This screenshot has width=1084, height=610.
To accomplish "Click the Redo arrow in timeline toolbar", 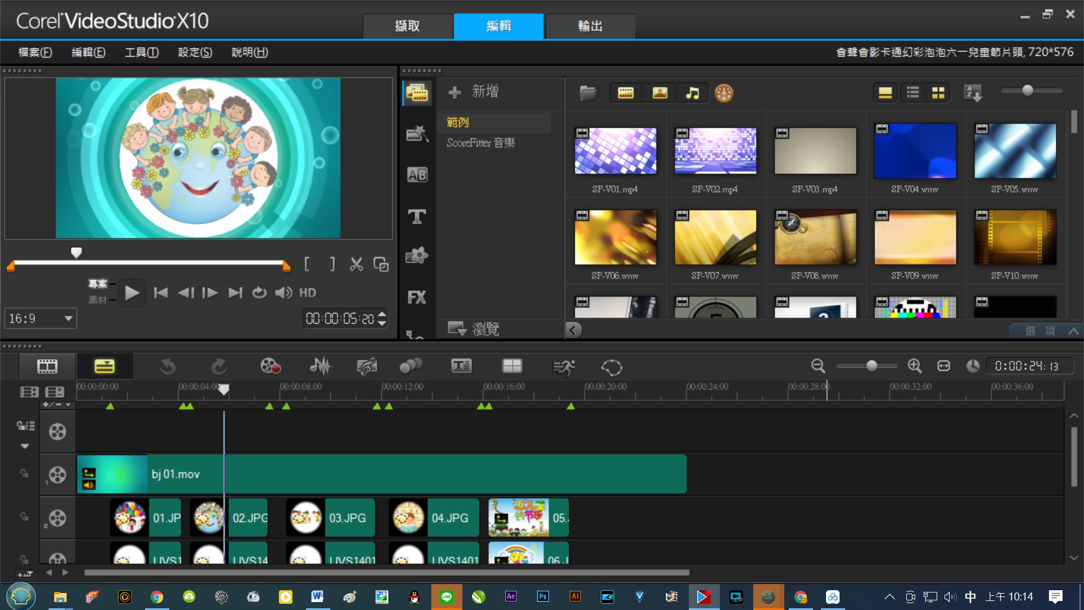I will pos(218,367).
